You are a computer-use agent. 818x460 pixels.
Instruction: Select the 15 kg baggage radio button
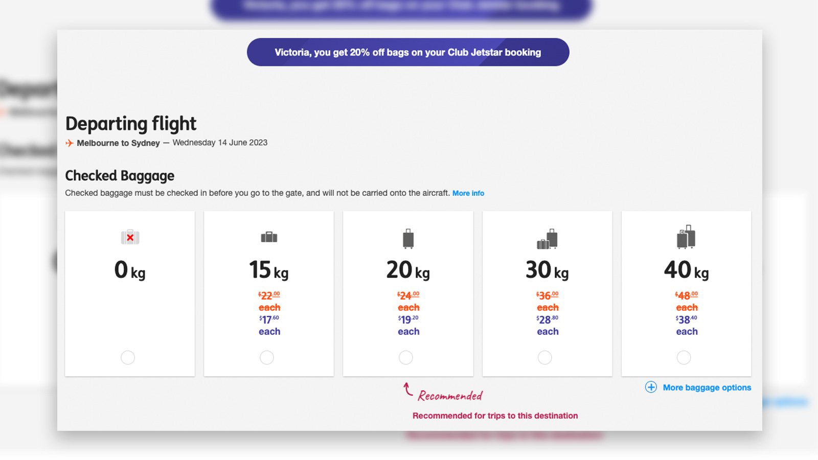click(x=267, y=357)
